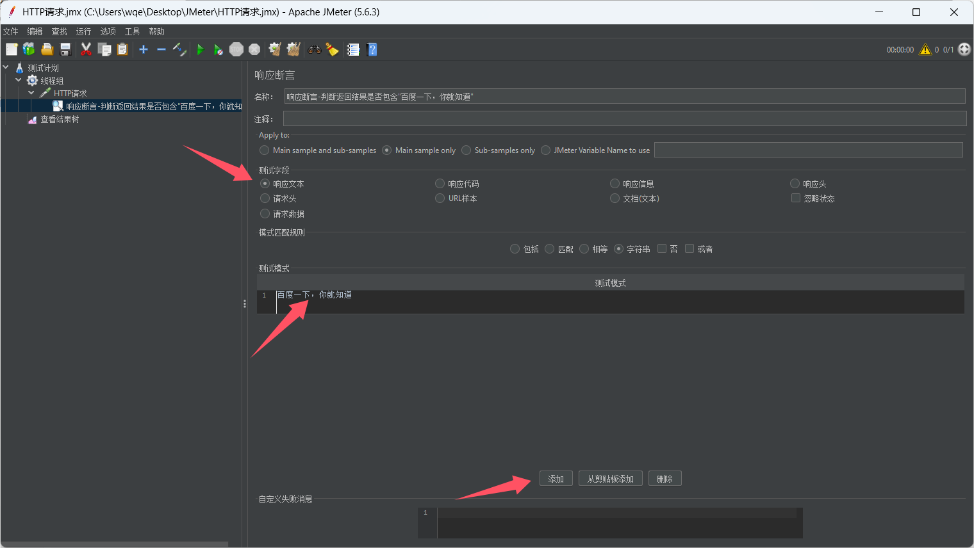Open the 编辑 menu

pyautogui.click(x=35, y=31)
